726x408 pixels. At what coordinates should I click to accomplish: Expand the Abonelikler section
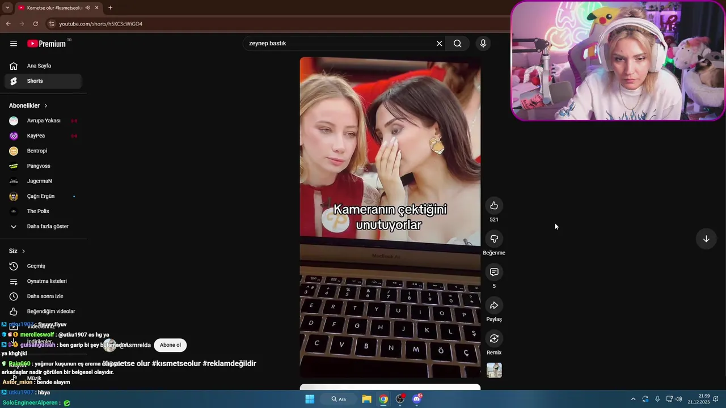(x=28, y=105)
